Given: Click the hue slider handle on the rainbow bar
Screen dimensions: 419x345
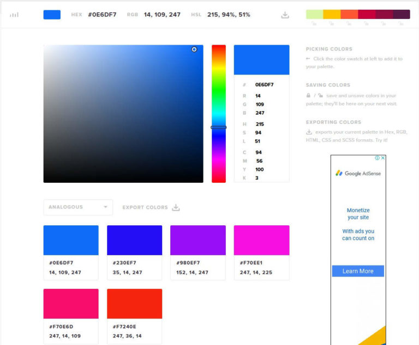Looking at the screenshot, I should coord(219,127).
